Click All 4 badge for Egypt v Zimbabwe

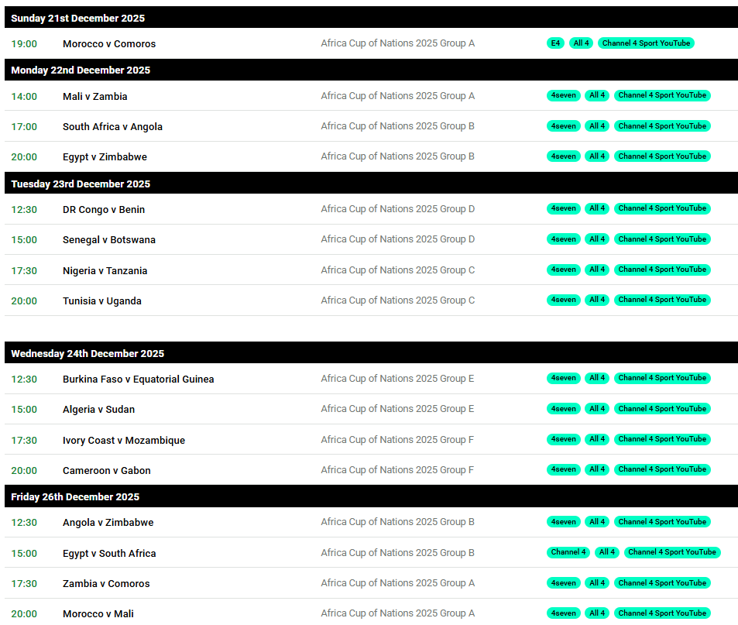tap(597, 156)
